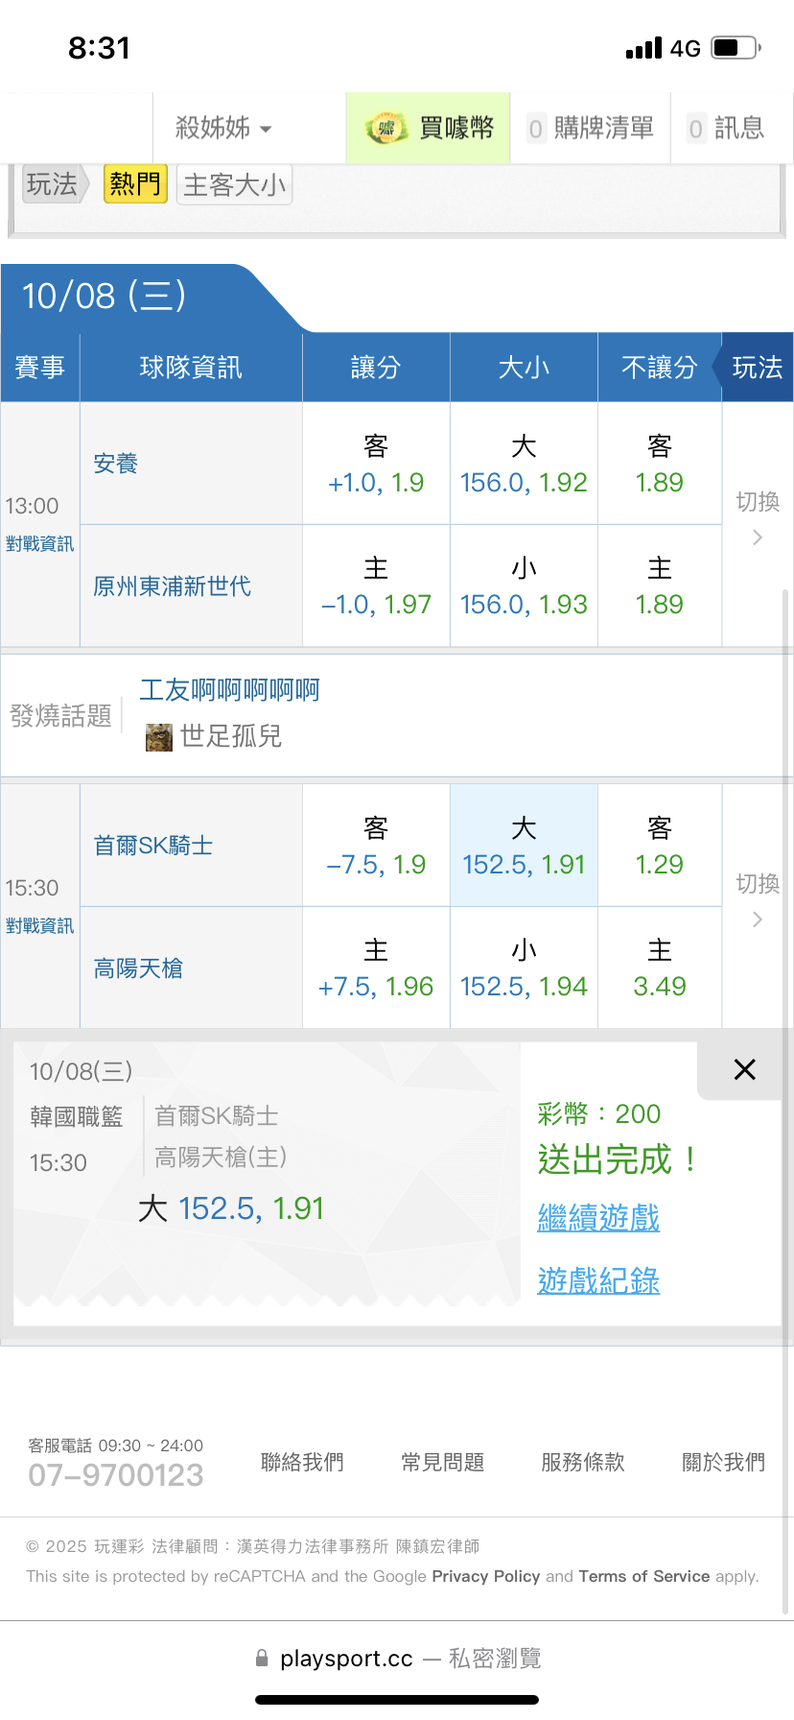Open the 殺姊姊 account dropdown
The width and height of the screenshot is (794, 1720).
[223, 128]
